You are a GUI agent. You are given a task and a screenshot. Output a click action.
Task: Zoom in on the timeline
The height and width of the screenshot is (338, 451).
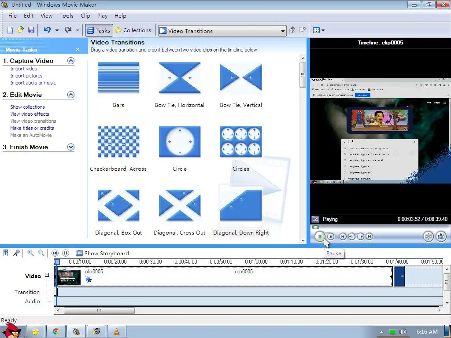pyautogui.click(x=30, y=253)
